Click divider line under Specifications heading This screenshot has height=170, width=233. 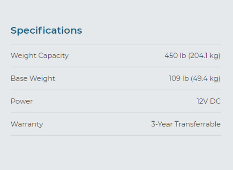pyautogui.click(x=116, y=44)
